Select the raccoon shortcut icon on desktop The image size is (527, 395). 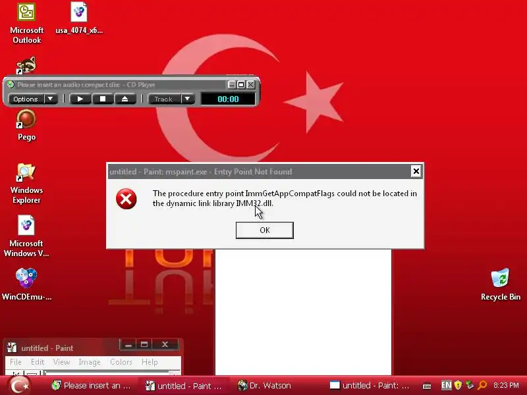click(26, 65)
